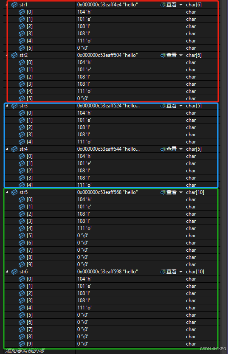
Task: Select the 111 'o' value of str3 [4]
Action: 84,142
